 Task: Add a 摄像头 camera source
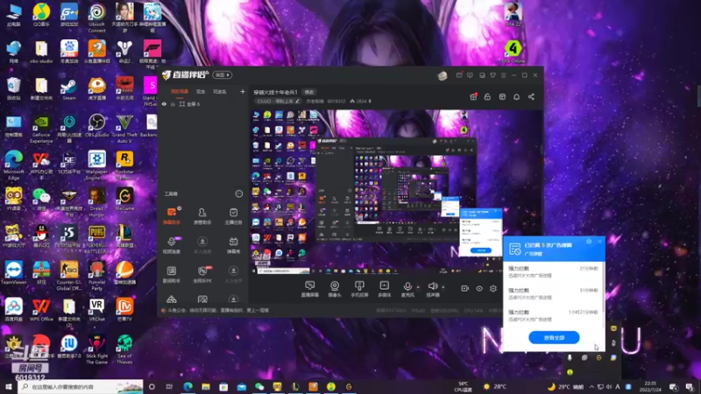coord(335,289)
